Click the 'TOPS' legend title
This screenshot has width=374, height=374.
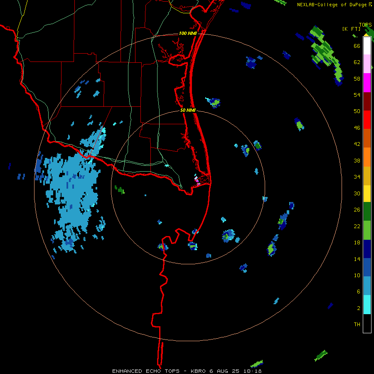coord(365,25)
